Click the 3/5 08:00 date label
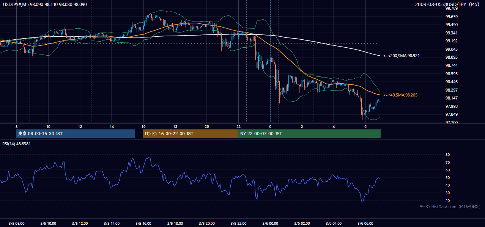Screen dimensions: 485x227 pyautogui.click(x=16, y=224)
